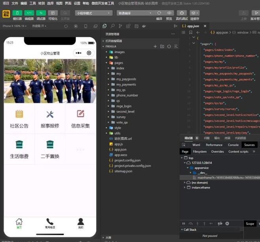Click the 清缓存 clear cache icon
Screen dimensions: 260x242
point(194,13)
